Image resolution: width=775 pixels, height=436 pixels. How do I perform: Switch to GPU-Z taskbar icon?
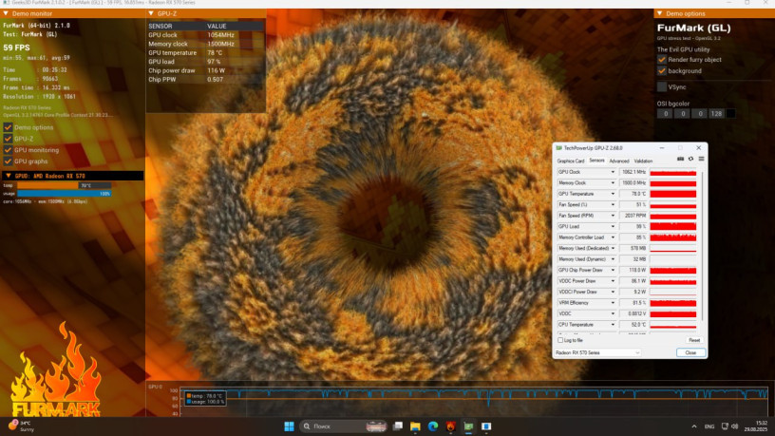click(x=468, y=427)
